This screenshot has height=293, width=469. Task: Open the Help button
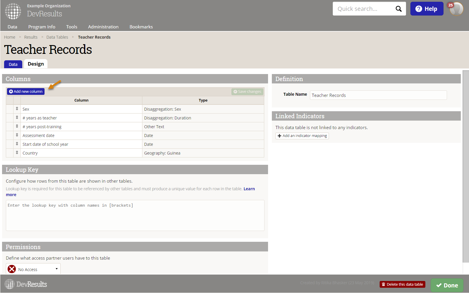point(427,9)
